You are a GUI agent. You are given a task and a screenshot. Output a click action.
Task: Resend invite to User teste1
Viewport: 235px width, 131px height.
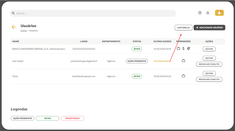point(209,64)
